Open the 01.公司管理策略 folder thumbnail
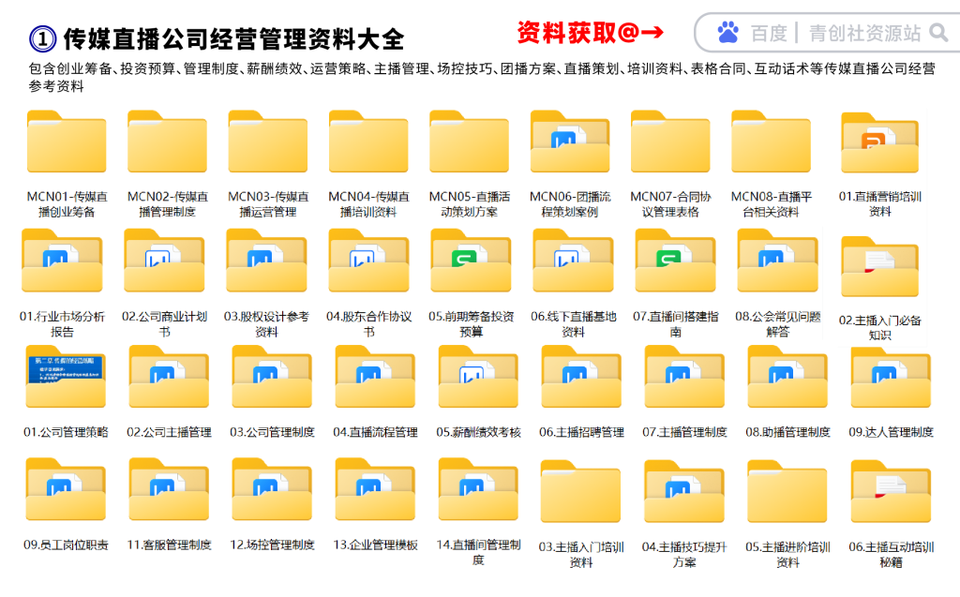Viewport: 960px width, 597px height. [66, 378]
